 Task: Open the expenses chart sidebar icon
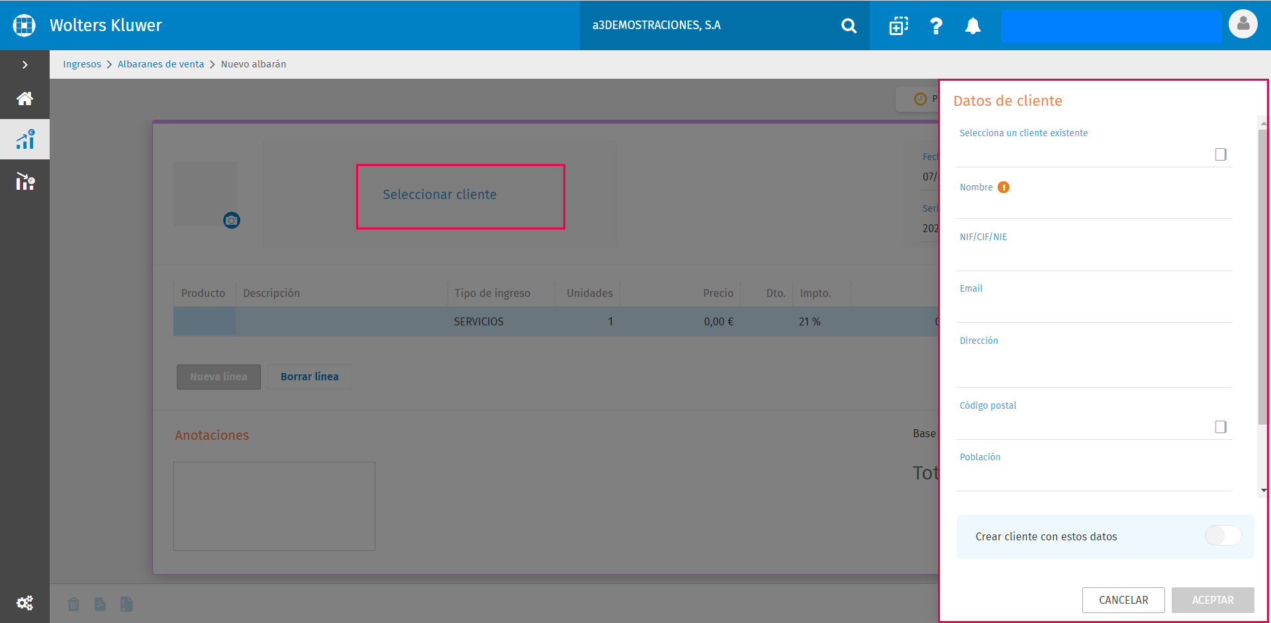point(24,181)
